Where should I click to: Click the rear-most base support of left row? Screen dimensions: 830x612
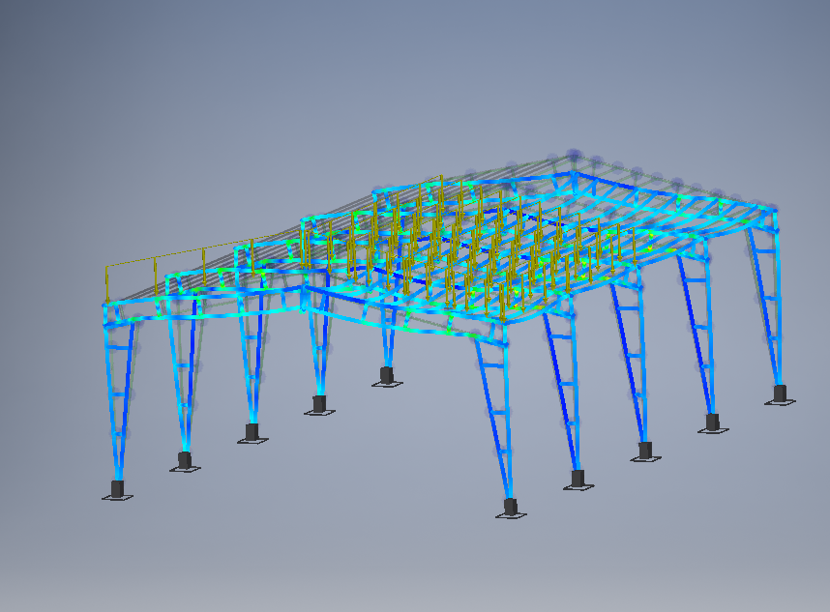(x=387, y=375)
